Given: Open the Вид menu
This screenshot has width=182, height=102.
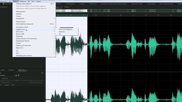Looking at the screenshot, I should click(x=29, y=1).
